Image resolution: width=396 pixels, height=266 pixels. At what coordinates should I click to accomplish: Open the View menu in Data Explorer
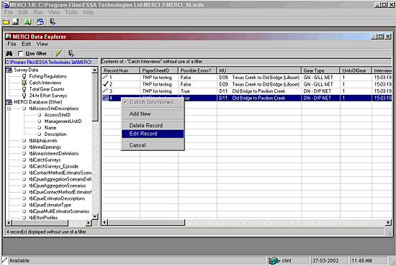(42, 44)
